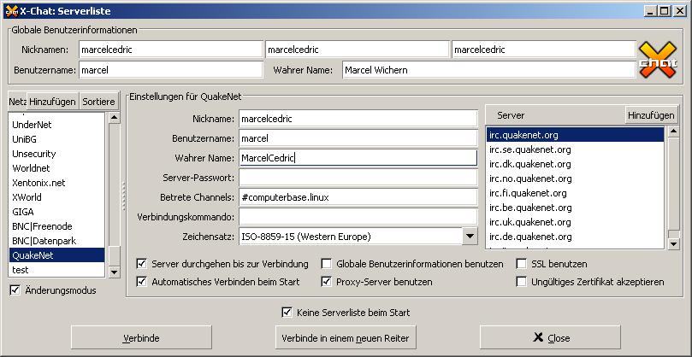Select UnderNet in the network list
The height and width of the screenshot is (357, 692).
coord(57,125)
